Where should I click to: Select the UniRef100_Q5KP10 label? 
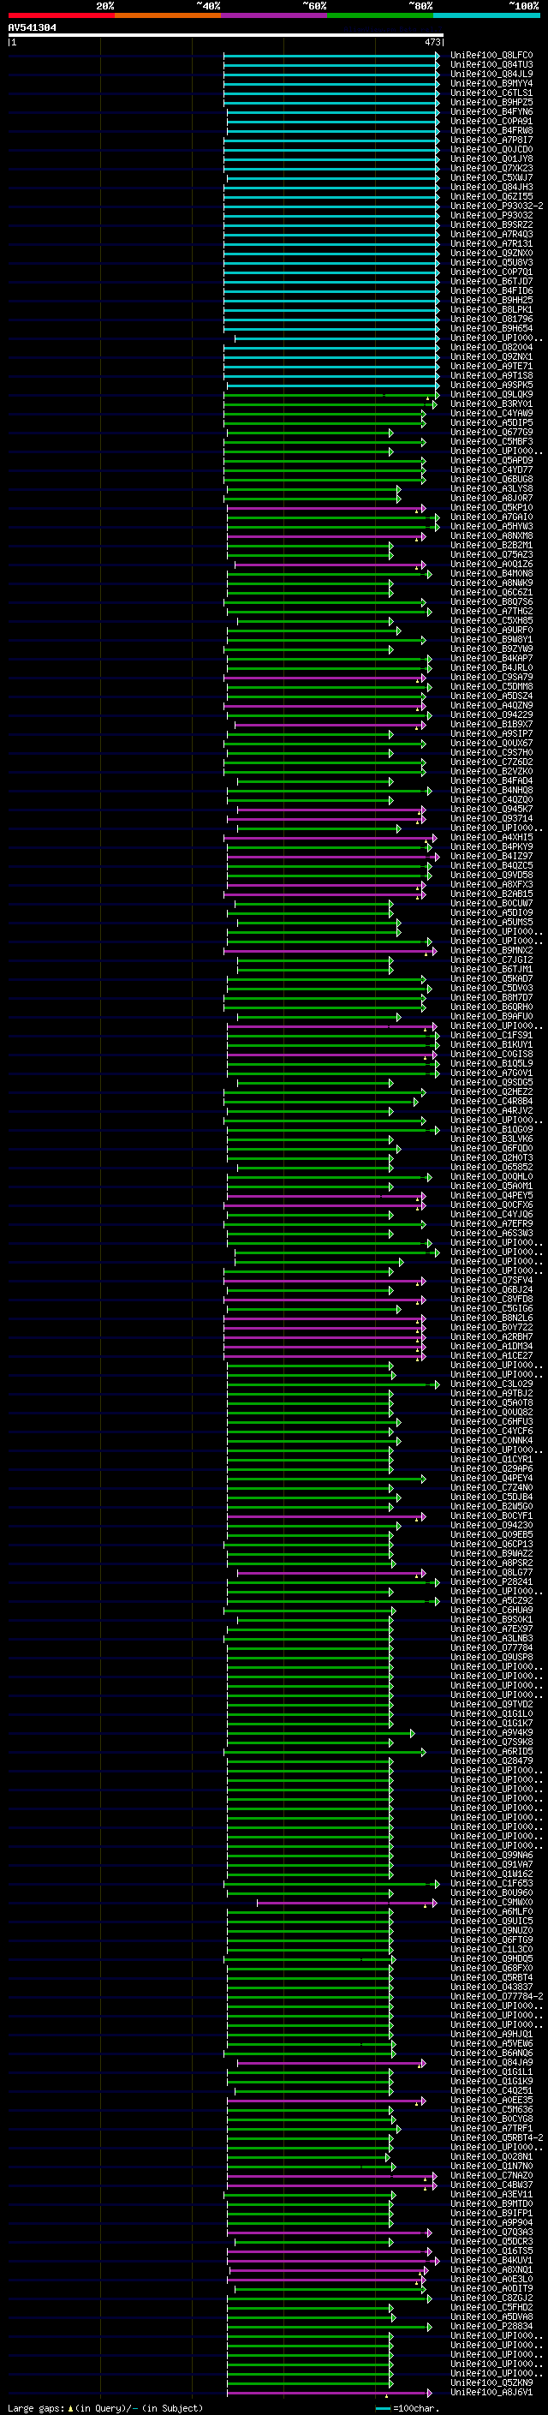[491, 507]
